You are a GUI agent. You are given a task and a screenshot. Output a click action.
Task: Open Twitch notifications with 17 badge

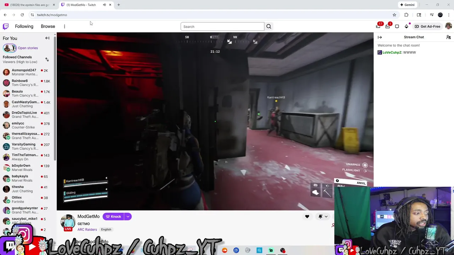(x=378, y=26)
